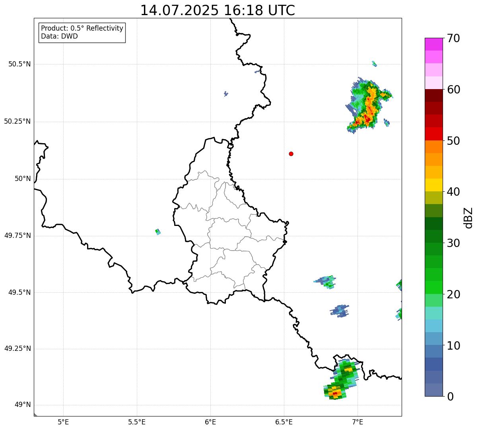
Task: Click the magenta swatch topping the colorbar
Action: point(433,44)
